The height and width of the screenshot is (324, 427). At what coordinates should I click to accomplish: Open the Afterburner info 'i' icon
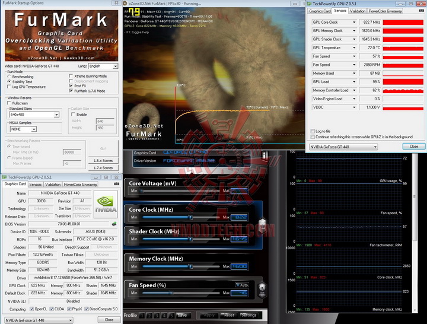(x=264, y=155)
